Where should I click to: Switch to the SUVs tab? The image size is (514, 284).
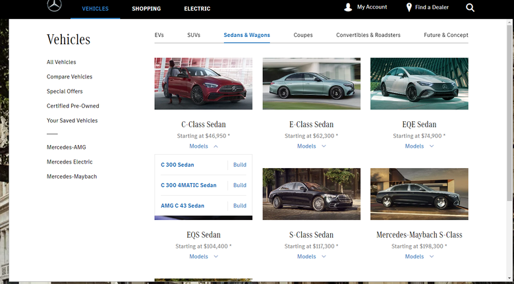click(194, 35)
